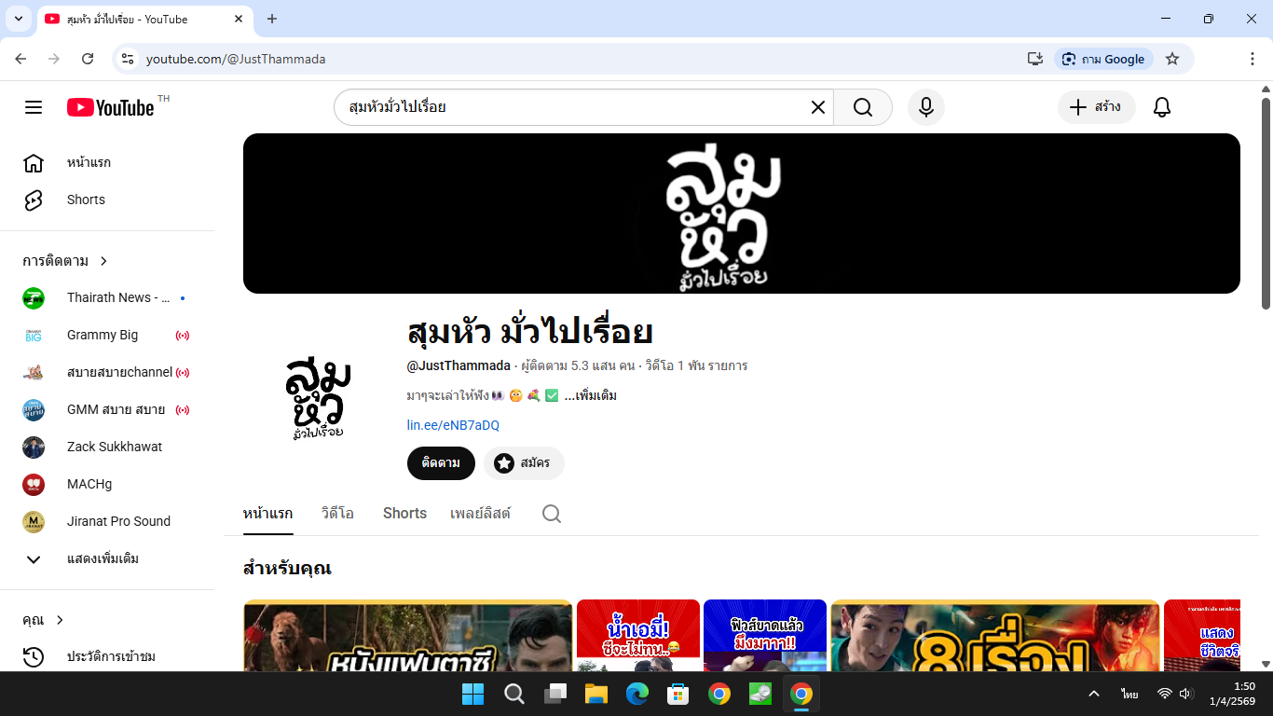Open สบายสบายchannel in sidebar
The height and width of the screenshot is (716, 1273).
(107, 373)
